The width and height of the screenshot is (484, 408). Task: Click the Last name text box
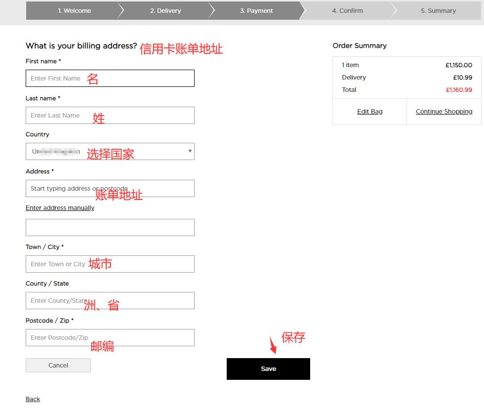(x=110, y=116)
